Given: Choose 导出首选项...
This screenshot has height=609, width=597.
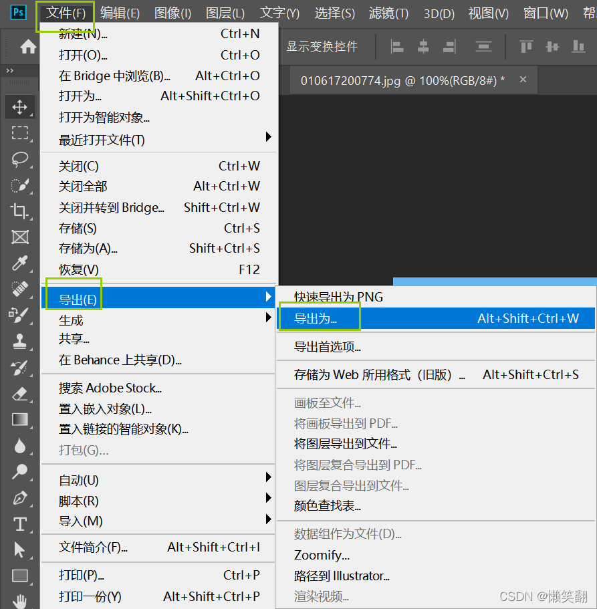Looking at the screenshot, I should [x=436, y=346].
